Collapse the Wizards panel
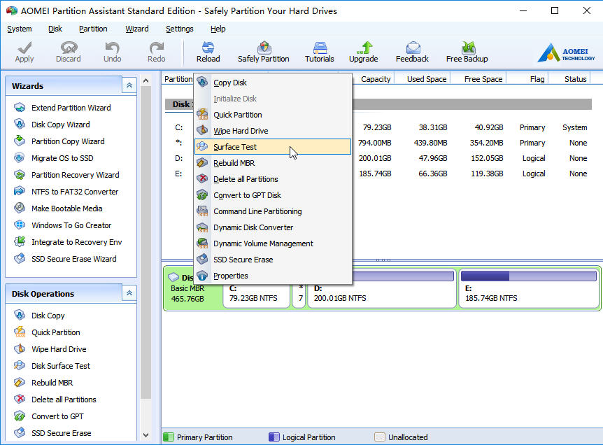Viewport: 603px width, 445px height. pyautogui.click(x=129, y=85)
